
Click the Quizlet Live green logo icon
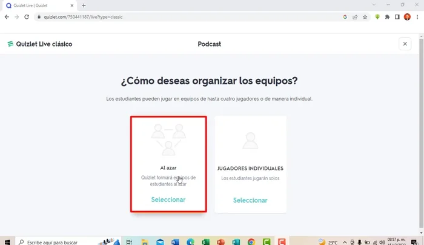pos(10,44)
